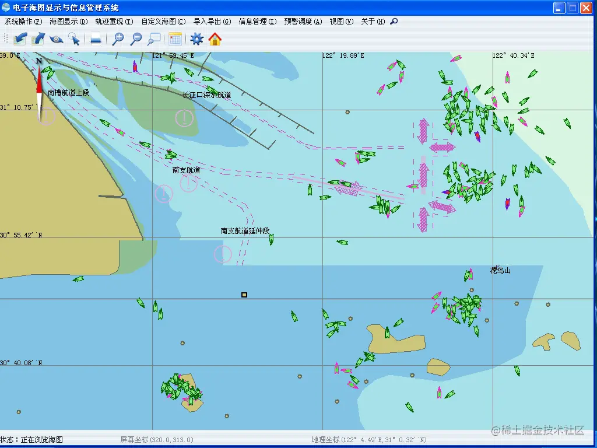Open the 信息管理(I) menu
Viewport: 597px width, 448px height.
258,22
